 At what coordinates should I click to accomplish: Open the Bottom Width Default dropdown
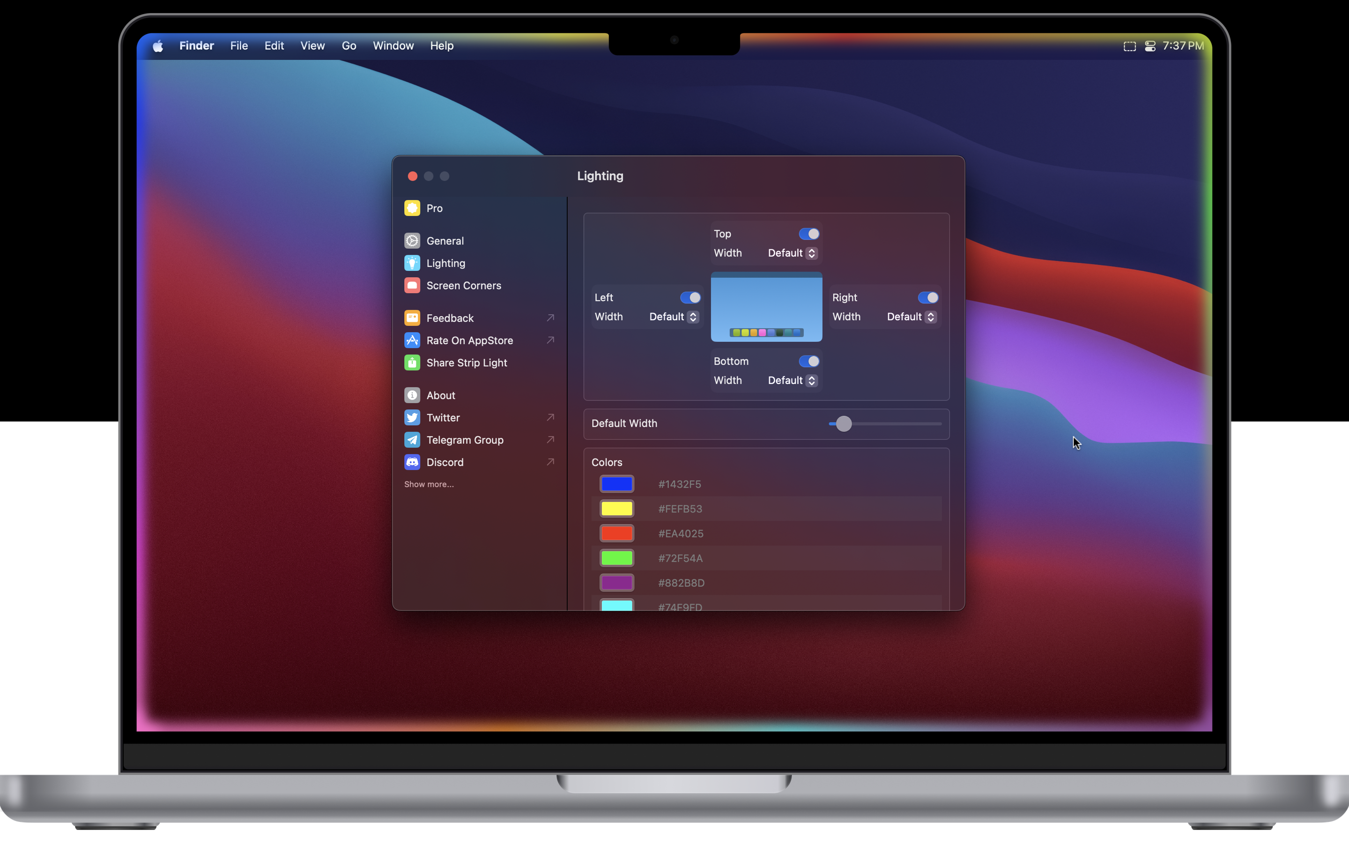coord(793,380)
